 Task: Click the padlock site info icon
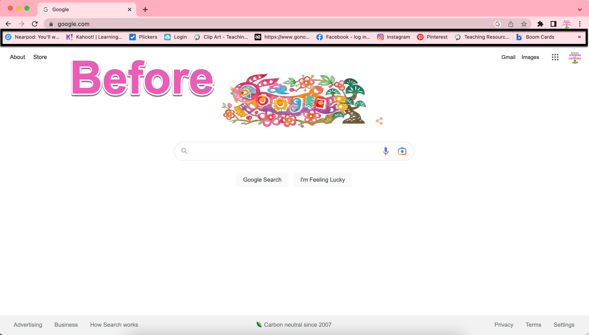[51, 24]
